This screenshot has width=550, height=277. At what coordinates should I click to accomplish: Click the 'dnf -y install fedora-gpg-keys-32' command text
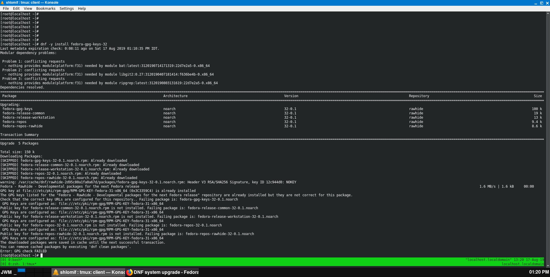coord(74,44)
